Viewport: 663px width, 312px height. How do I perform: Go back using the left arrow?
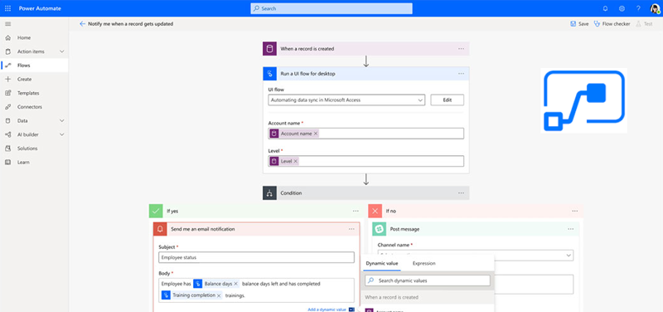[x=82, y=24]
